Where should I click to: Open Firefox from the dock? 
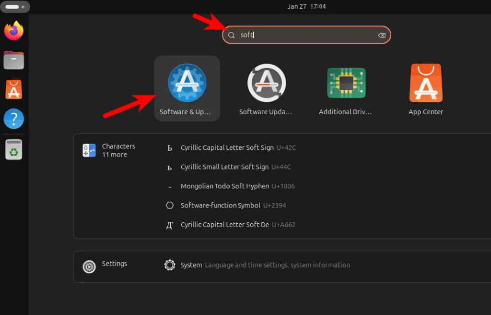14,30
